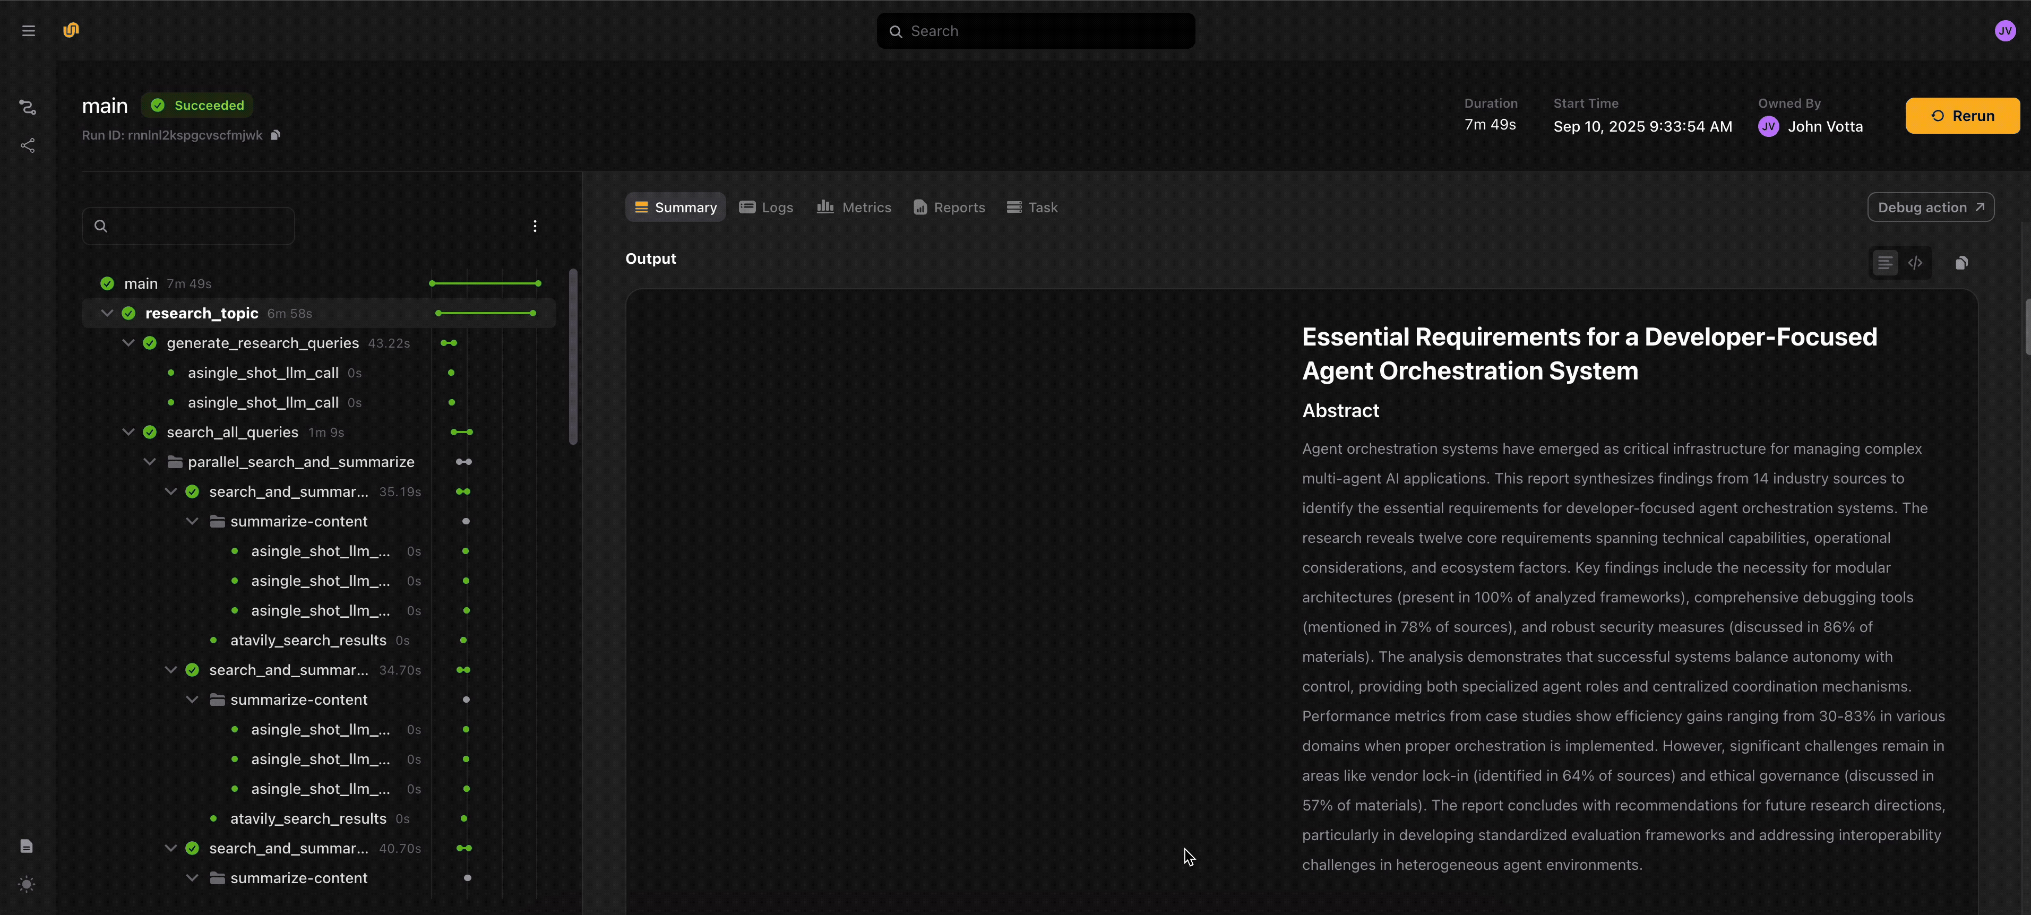Open the documentation icon in sidebar
The width and height of the screenshot is (2031, 915).
tap(27, 845)
